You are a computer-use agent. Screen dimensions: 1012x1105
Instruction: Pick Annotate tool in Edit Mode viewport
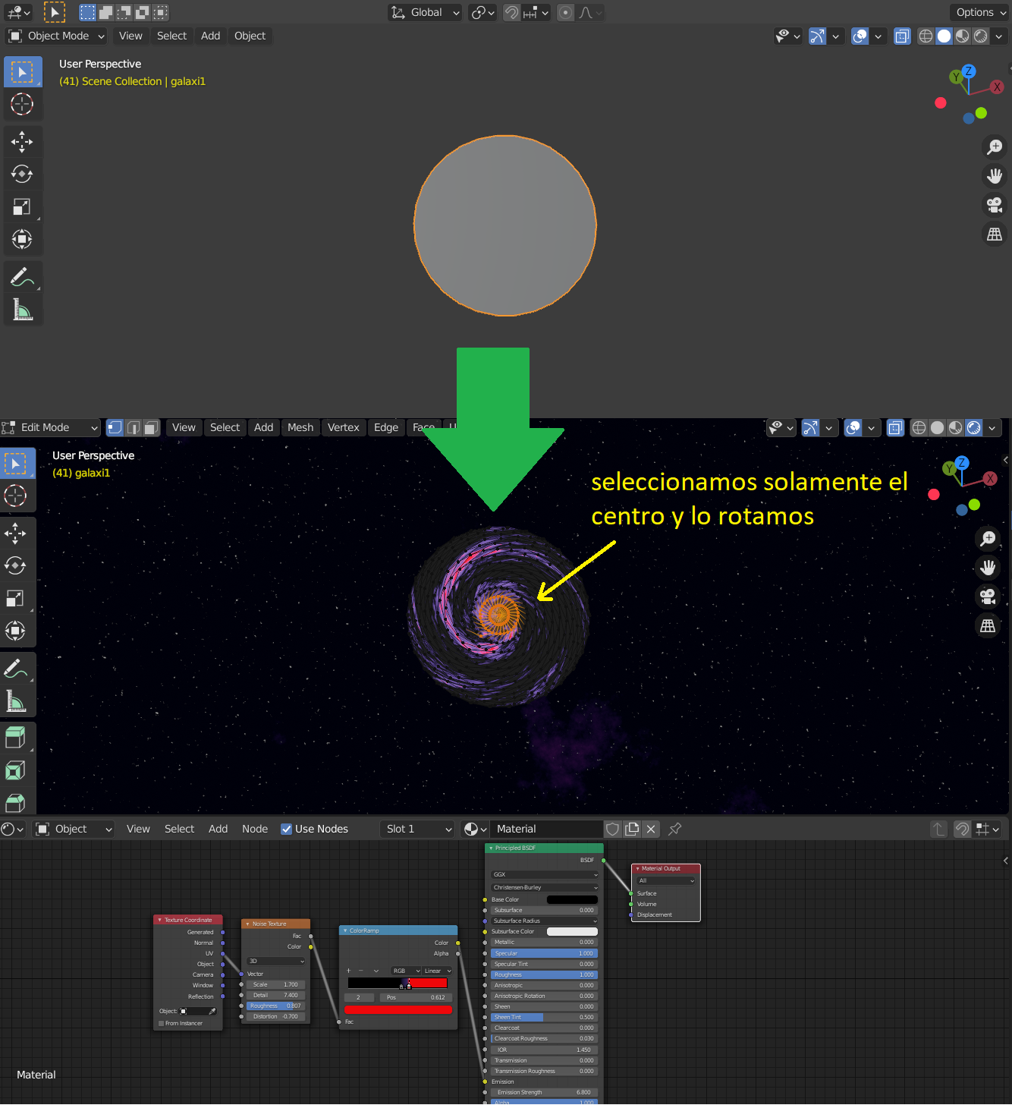tap(16, 669)
